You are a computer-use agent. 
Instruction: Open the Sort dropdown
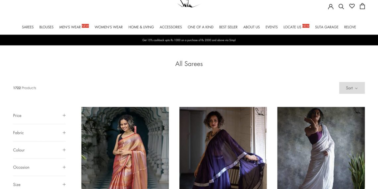coord(352,88)
